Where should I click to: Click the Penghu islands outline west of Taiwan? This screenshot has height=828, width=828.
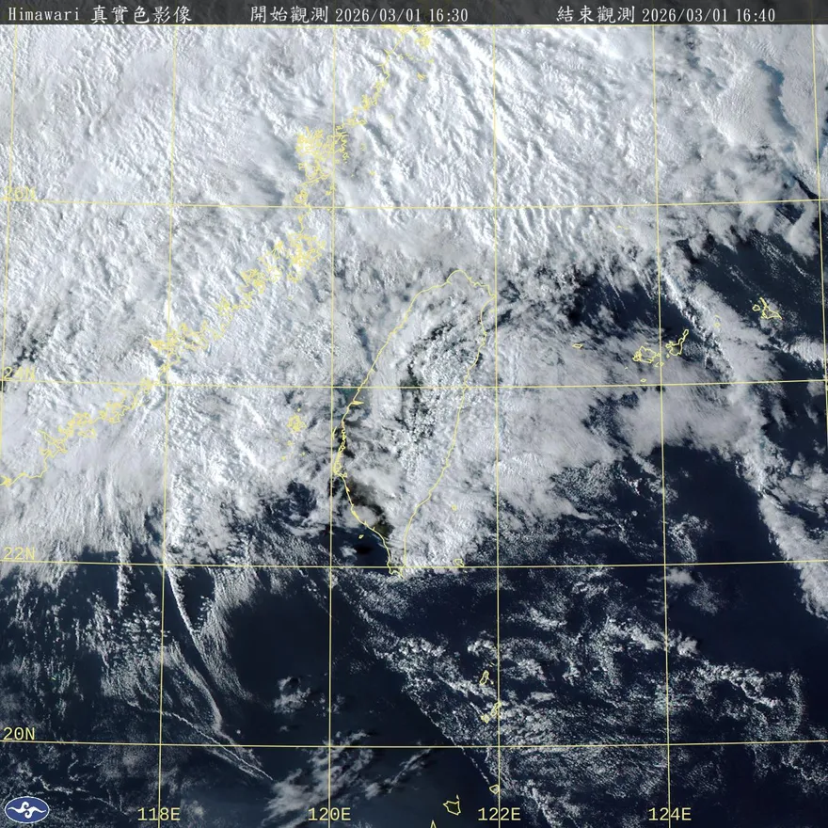click(x=296, y=423)
